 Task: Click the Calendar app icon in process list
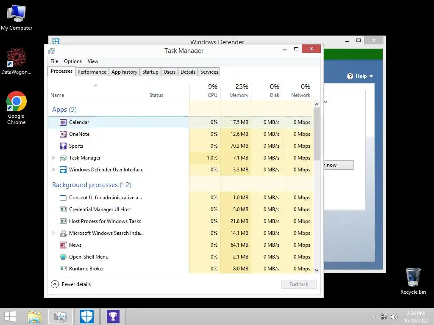coord(63,122)
